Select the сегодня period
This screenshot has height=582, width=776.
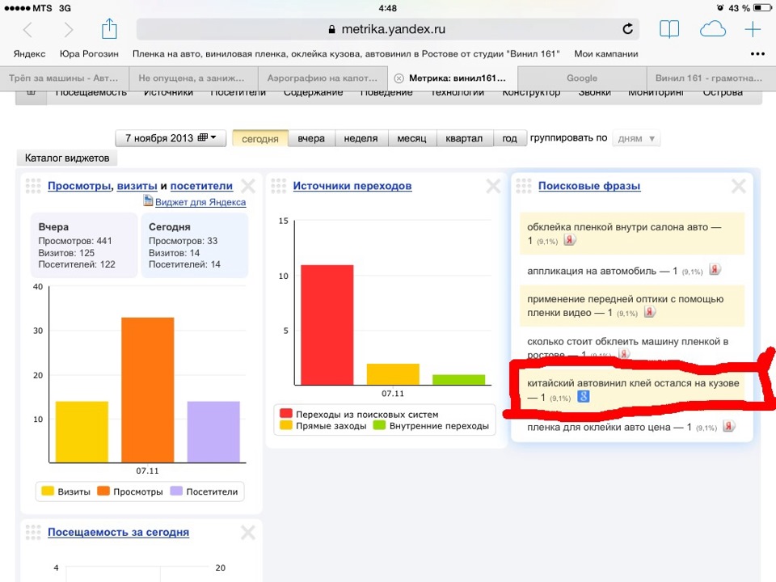click(260, 138)
